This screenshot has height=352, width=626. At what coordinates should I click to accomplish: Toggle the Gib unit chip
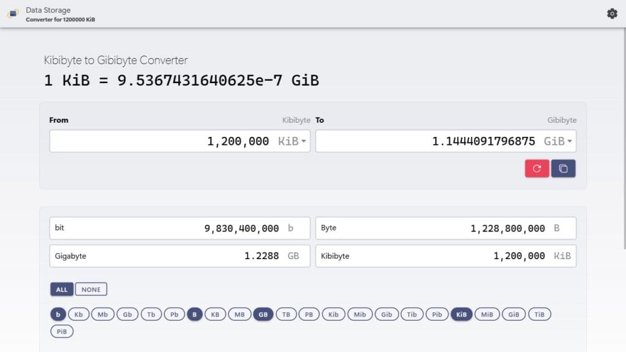386,315
